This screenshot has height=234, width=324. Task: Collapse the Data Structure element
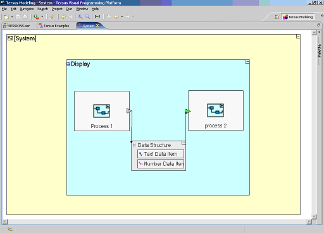(184, 143)
